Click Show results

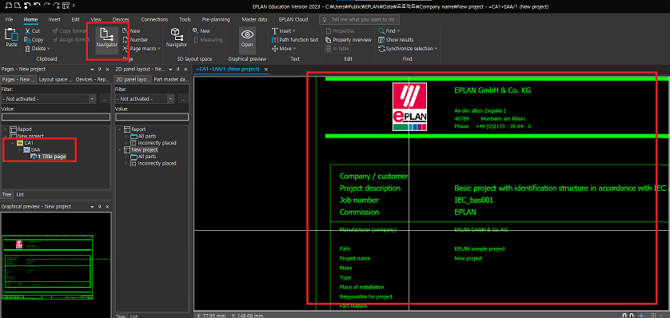coord(396,40)
